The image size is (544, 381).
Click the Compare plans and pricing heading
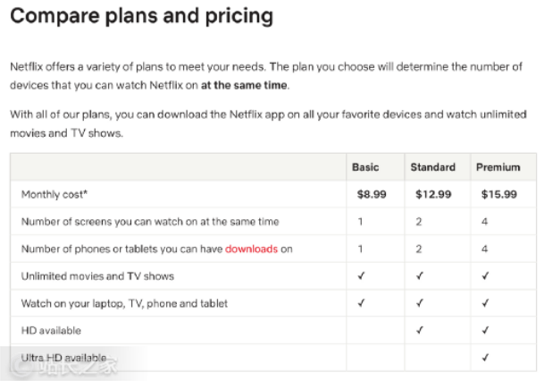coord(141,16)
